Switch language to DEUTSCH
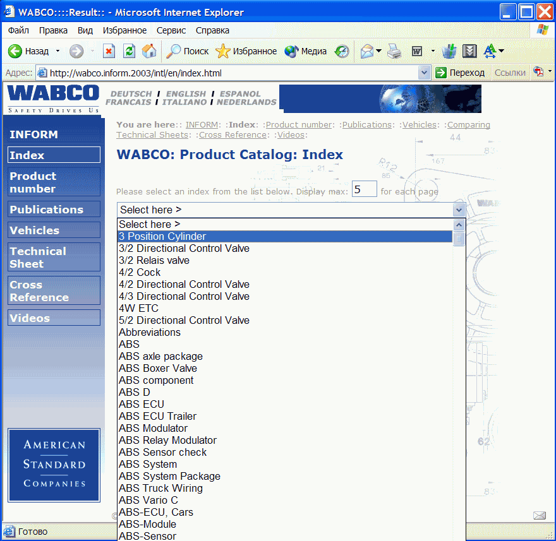The height and width of the screenshot is (541, 556). [131, 93]
